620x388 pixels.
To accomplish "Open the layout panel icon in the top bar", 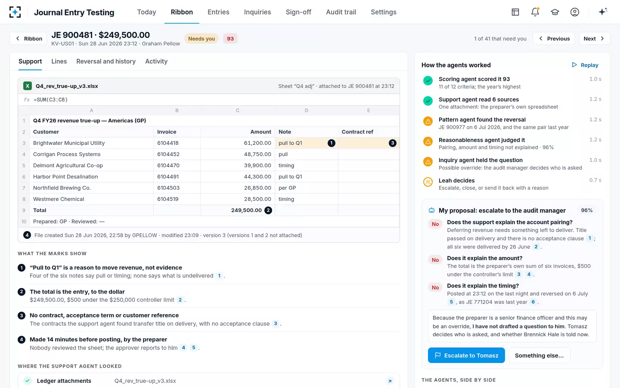I will pyautogui.click(x=515, y=12).
